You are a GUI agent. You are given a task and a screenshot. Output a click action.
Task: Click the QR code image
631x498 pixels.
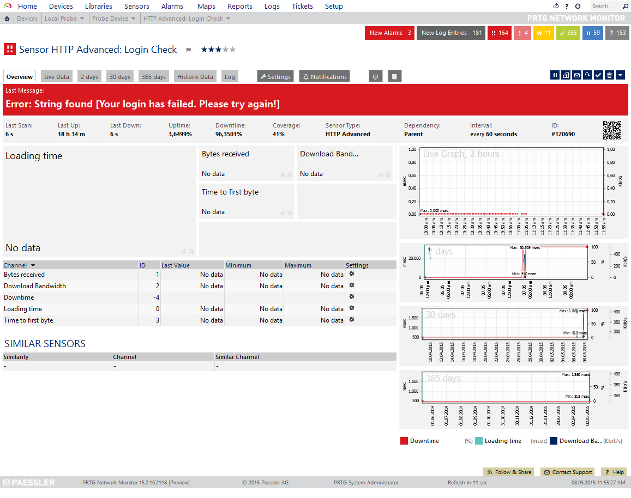(x=612, y=131)
